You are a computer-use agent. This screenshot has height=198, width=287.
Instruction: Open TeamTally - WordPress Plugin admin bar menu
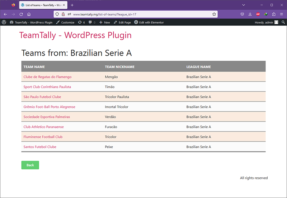(x=31, y=23)
